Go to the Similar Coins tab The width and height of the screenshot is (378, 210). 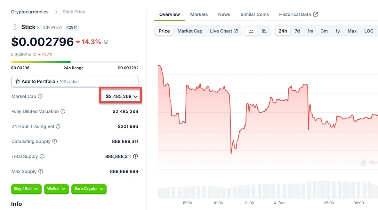[x=254, y=14]
